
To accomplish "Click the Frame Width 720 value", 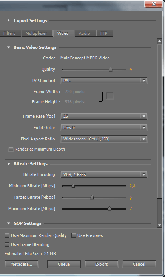I will [x=68, y=92].
